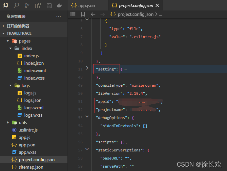Click the "scripts" key on line 56

pyautogui.click(x=106, y=142)
